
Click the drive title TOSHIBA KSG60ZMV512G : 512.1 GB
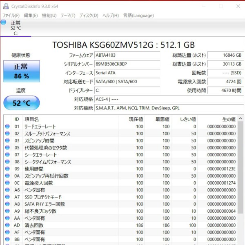click(x=123, y=45)
